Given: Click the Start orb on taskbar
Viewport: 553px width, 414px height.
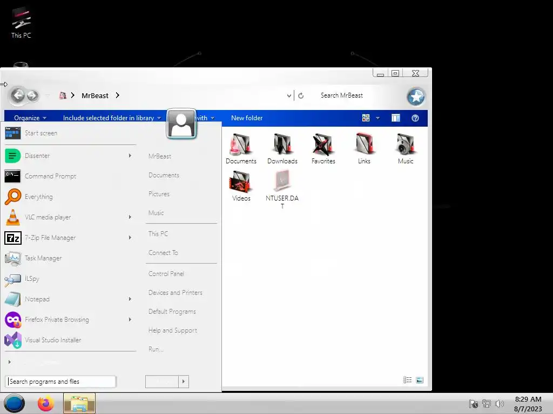Looking at the screenshot, I should [x=14, y=403].
